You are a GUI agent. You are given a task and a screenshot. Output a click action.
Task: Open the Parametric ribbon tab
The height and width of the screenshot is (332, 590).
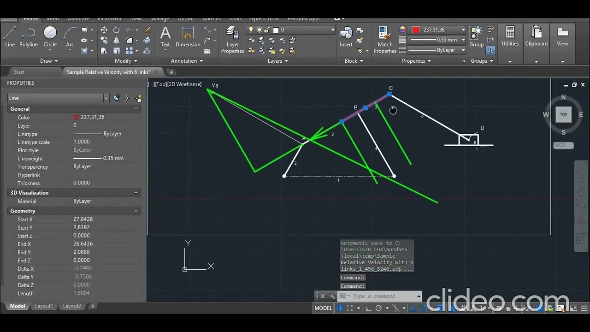click(110, 18)
